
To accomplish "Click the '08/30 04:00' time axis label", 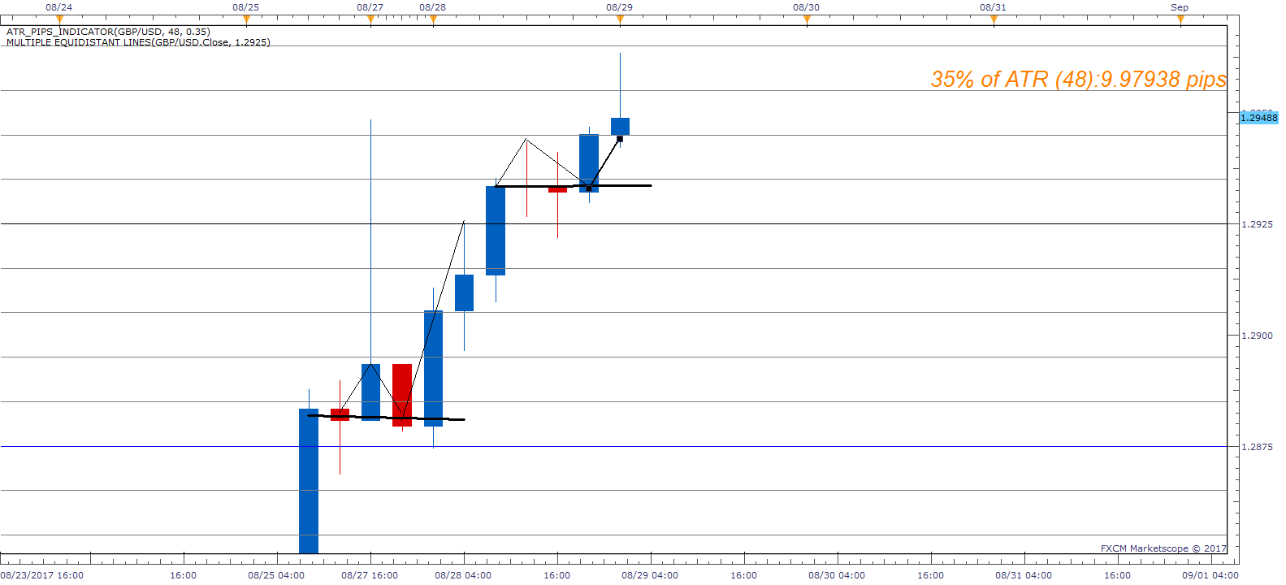I will 837,575.
